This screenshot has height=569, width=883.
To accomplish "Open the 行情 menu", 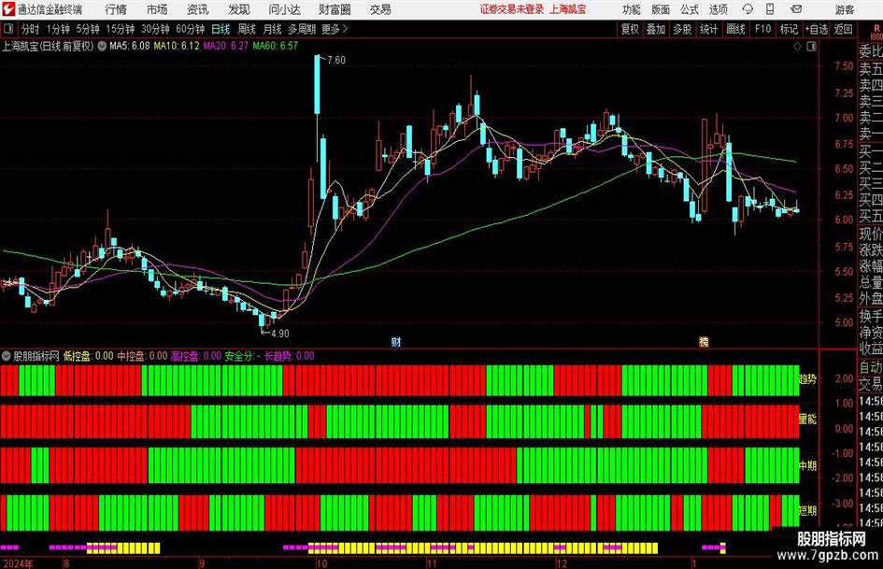I will 116,9.
